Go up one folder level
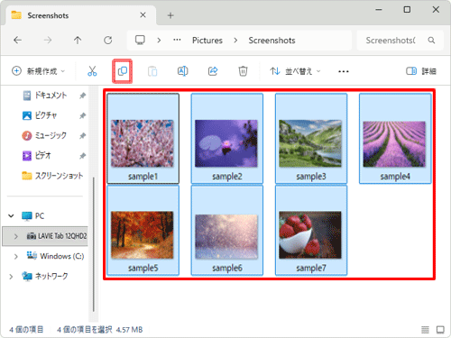The image size is (451, 338). click(78, 40)
